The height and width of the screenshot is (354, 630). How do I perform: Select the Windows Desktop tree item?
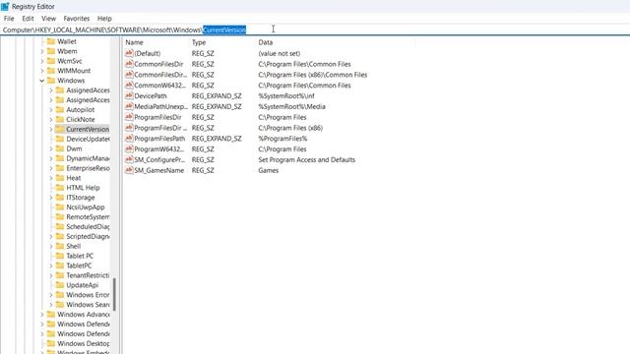click(83, 343)
